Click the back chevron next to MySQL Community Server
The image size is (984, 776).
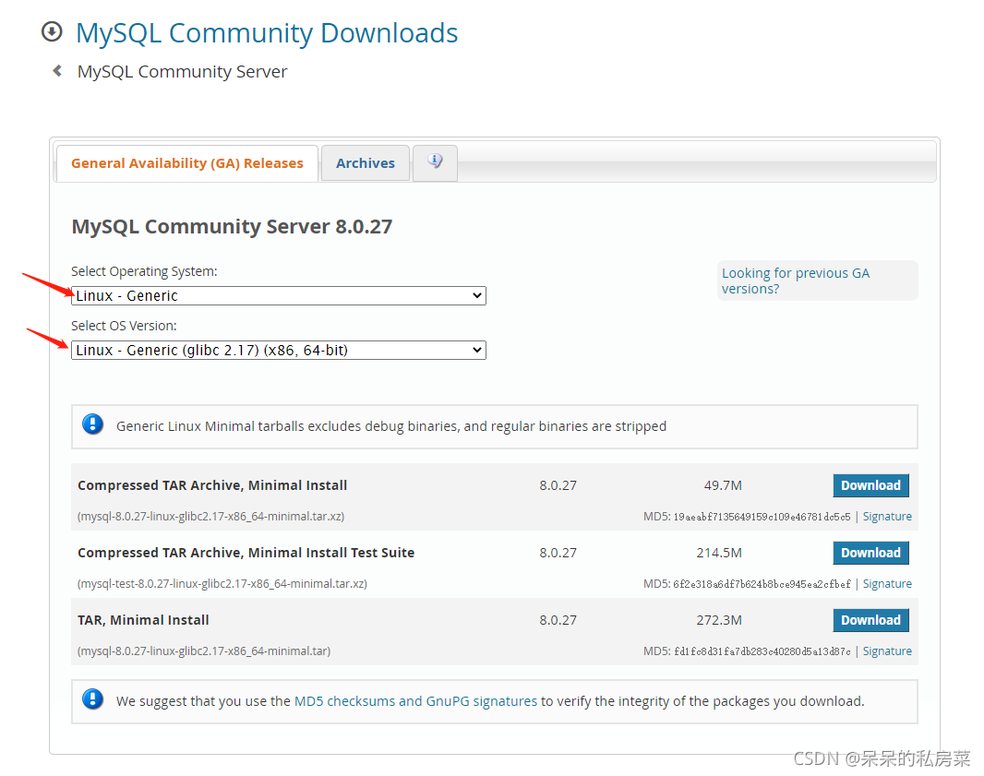[x=57, y=71]
